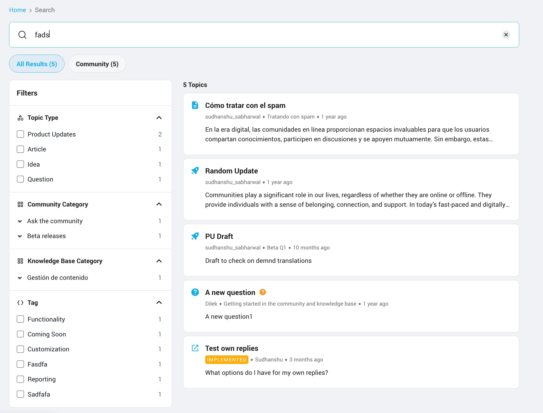Click the idea icon beside Test own replies

(195, 348)
